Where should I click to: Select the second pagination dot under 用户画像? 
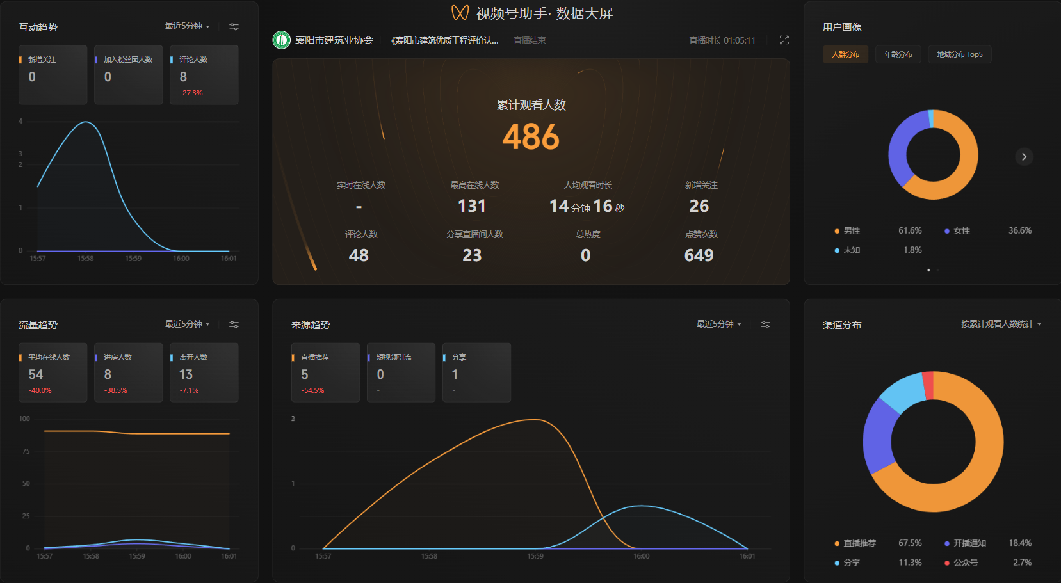937,270
